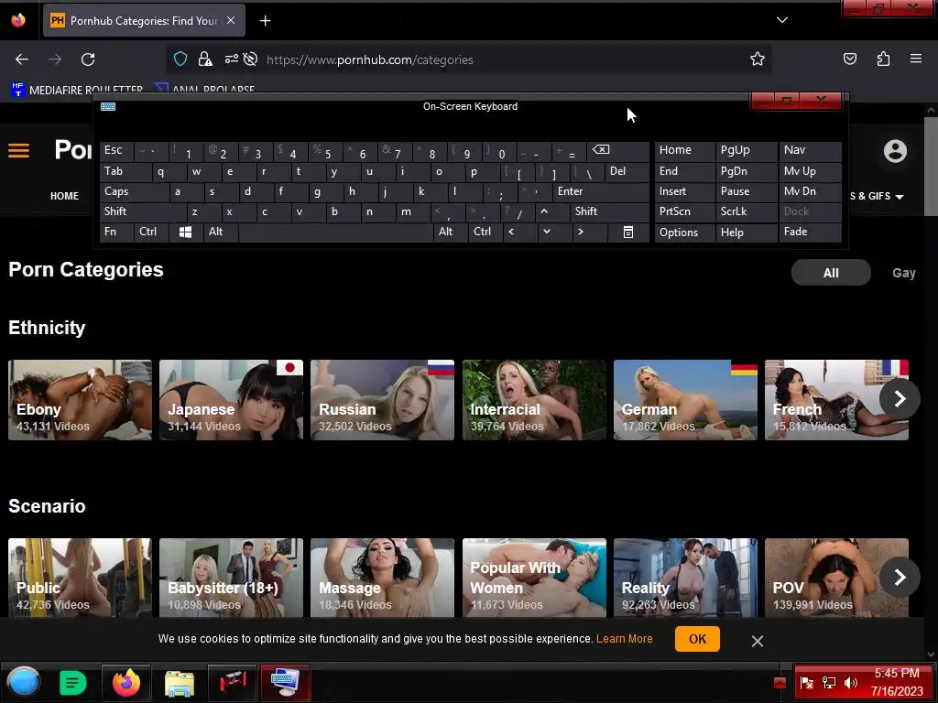Screen dimensions: 938x703
Task: Open the Extensions puzzle icon
Action: pos(883,59)
